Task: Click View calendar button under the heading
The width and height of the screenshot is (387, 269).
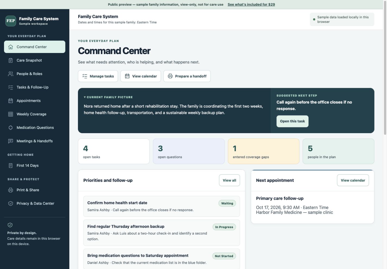Action: (141, 76)
